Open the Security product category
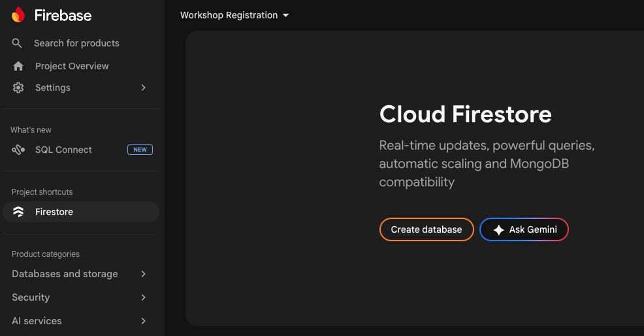 [x=81, y=297]
